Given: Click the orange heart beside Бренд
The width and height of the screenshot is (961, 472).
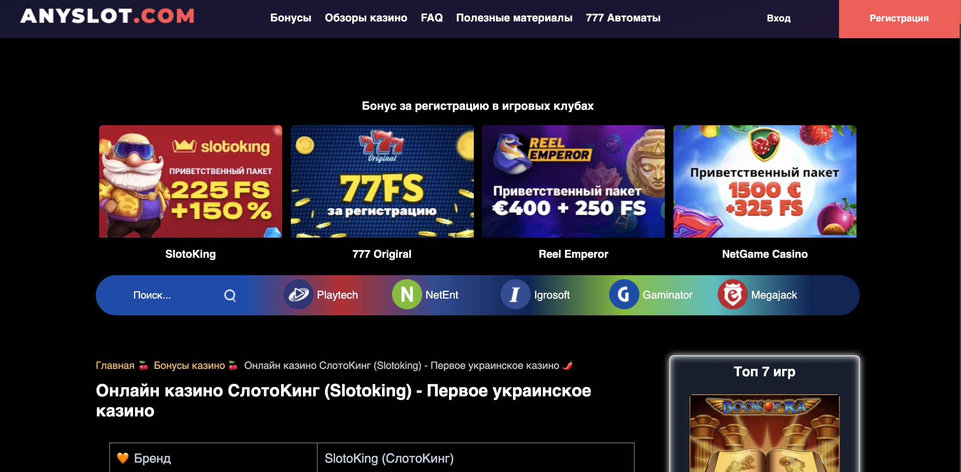Looking at the screenshot, I should pos(122,458).
